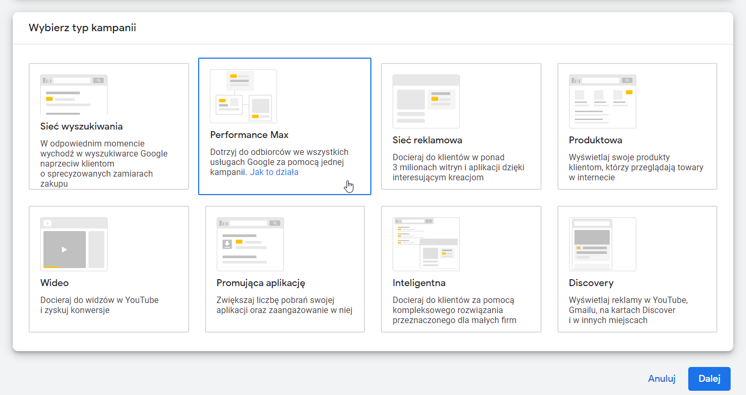Click the Promująca aplikację download illustration icon

pyautogui.click(x=250, y=244)
